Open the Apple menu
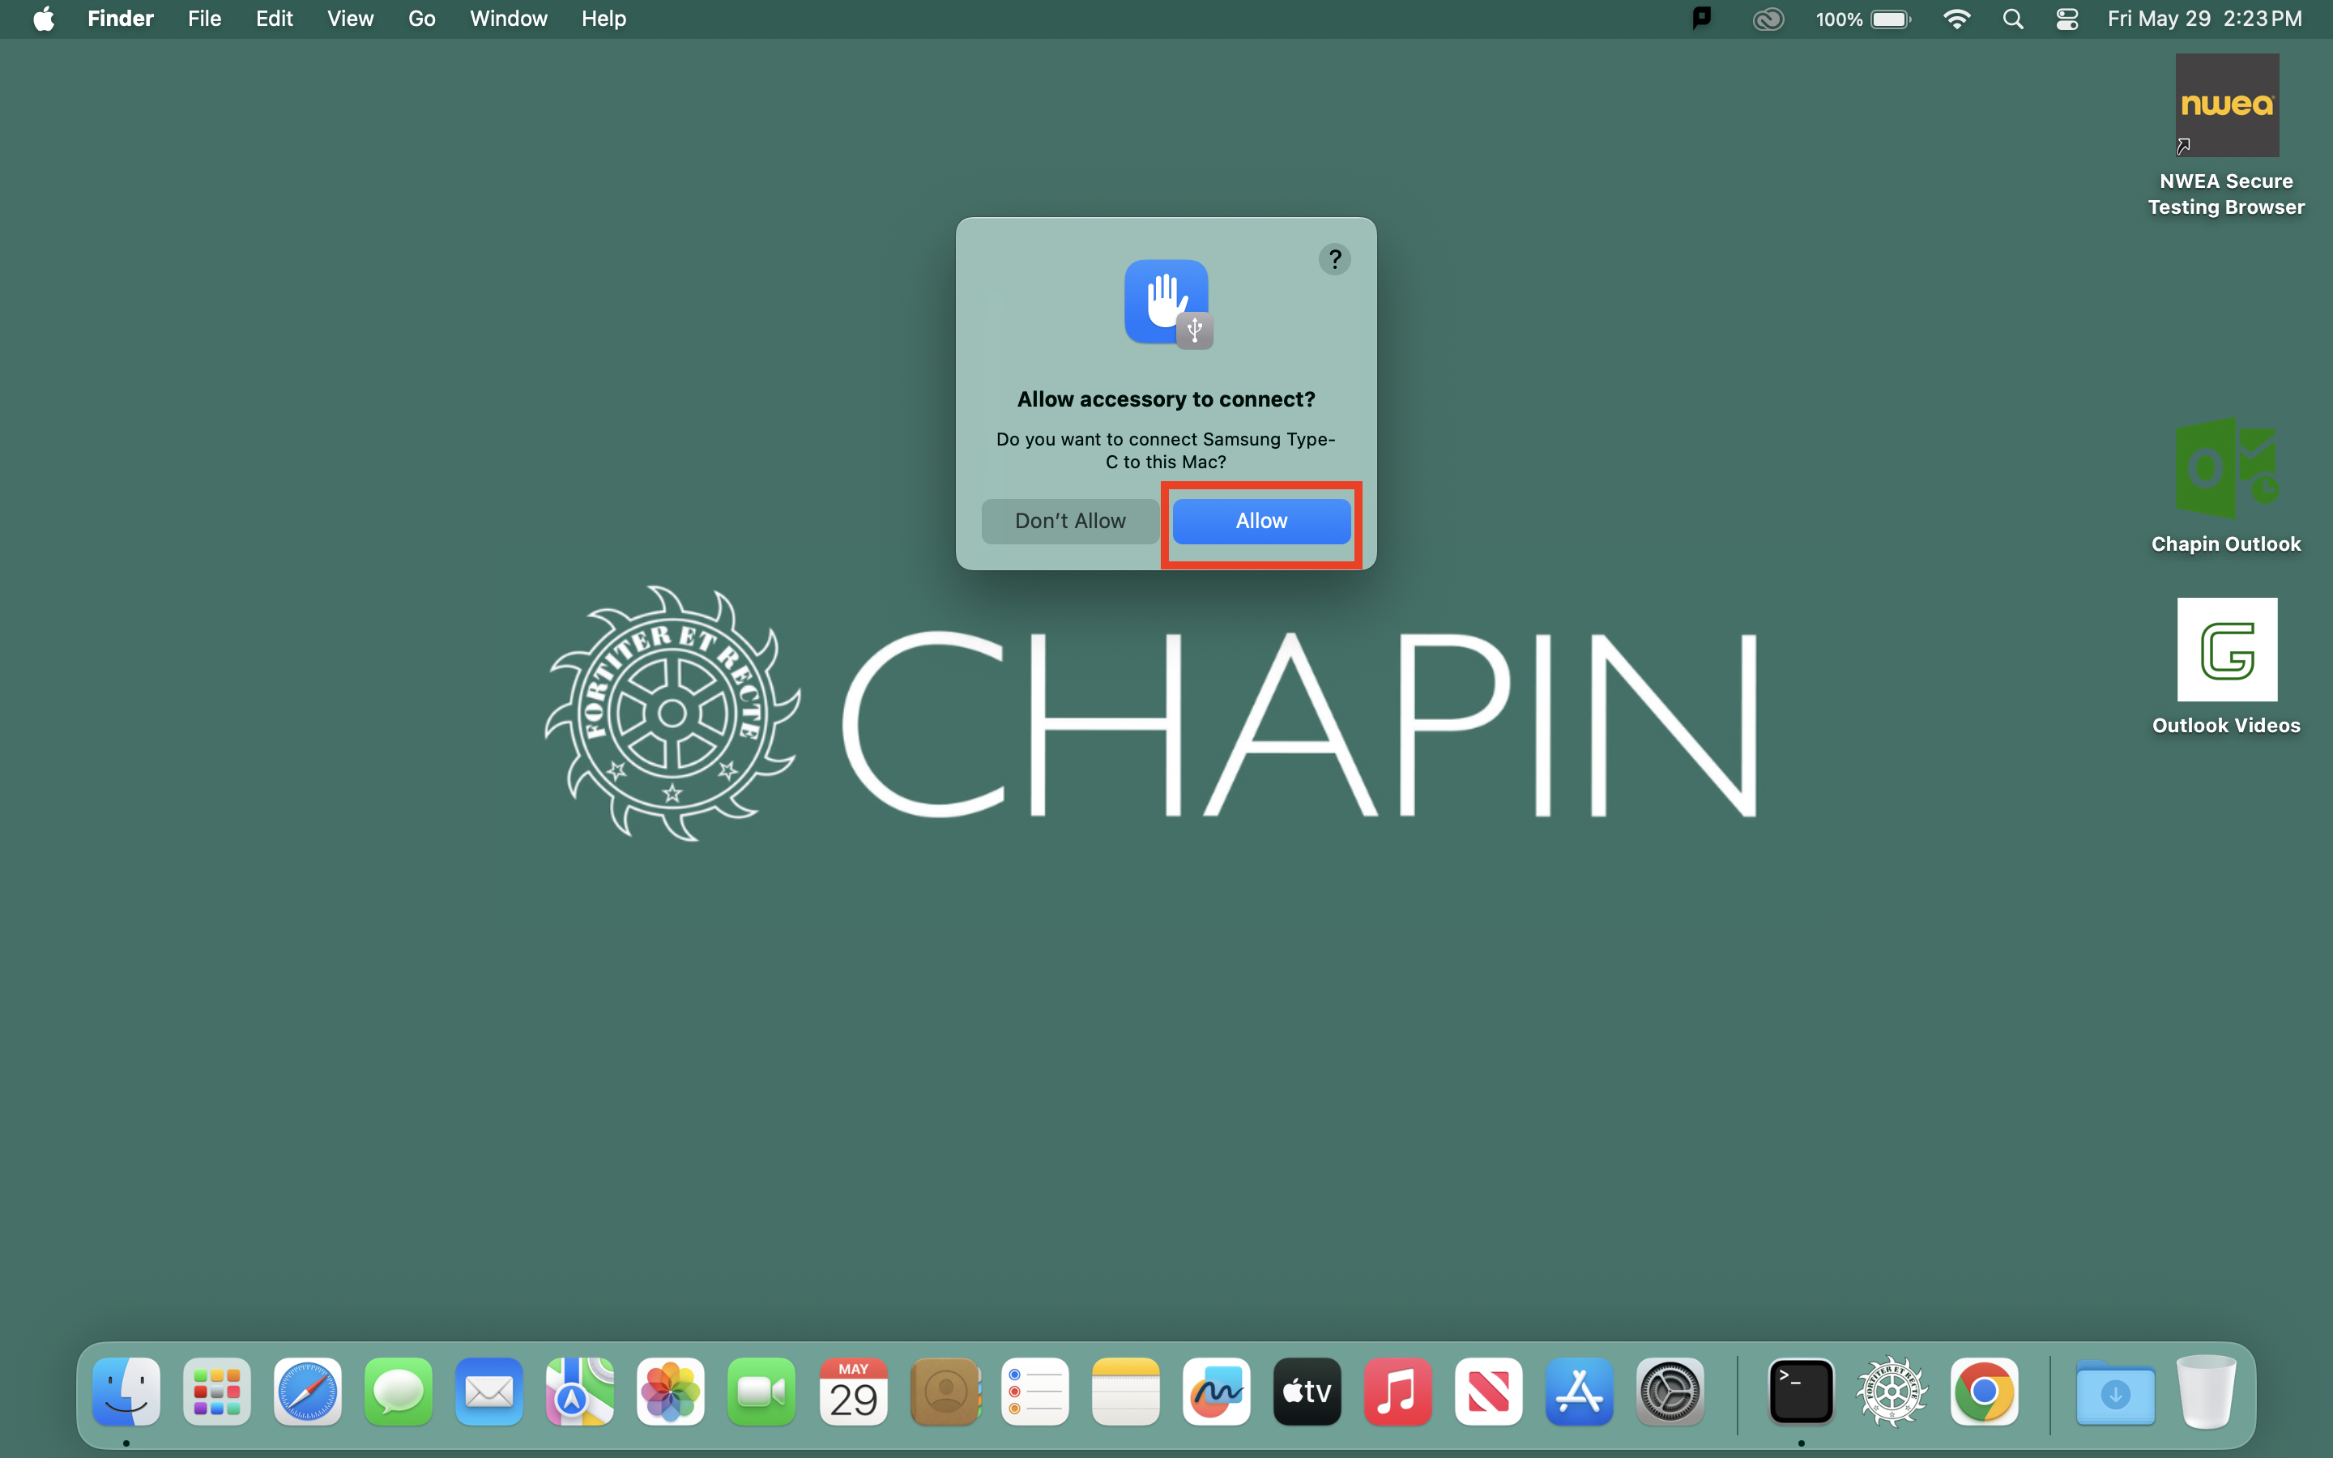This screenshot has height=1458, width=2333. point(44,19)
